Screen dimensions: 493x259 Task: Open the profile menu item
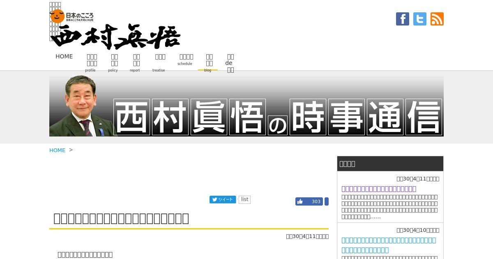point(92,63)
